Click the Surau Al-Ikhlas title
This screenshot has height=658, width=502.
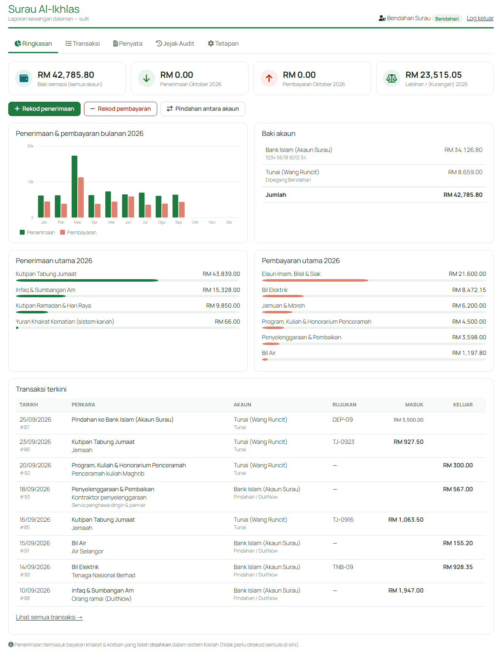point(44,9)
